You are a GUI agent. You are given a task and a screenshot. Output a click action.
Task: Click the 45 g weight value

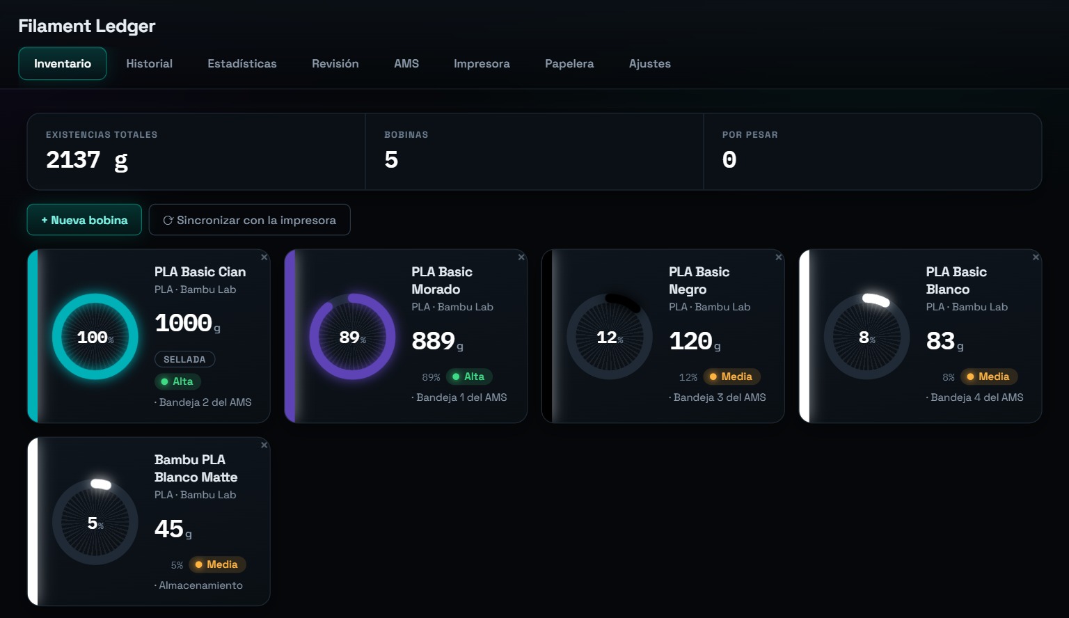173,529
